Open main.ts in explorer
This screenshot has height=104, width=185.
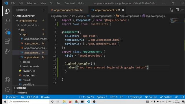(x=27, y=80)
